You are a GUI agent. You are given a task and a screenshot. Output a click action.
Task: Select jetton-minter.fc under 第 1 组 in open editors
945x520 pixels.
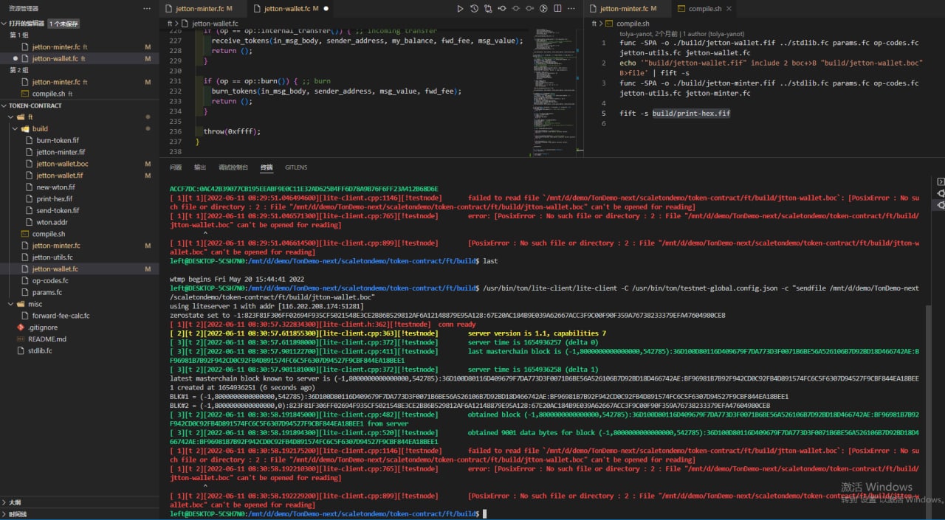80,46
